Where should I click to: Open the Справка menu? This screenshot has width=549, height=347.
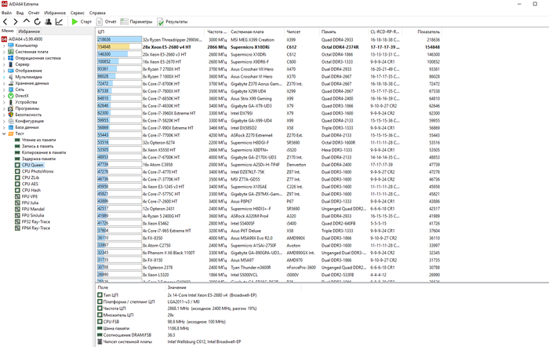(x=97, y=13)
